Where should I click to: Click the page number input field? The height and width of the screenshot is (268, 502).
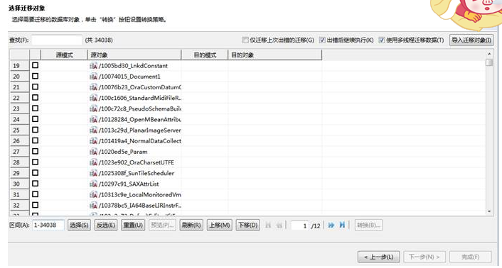300,225
